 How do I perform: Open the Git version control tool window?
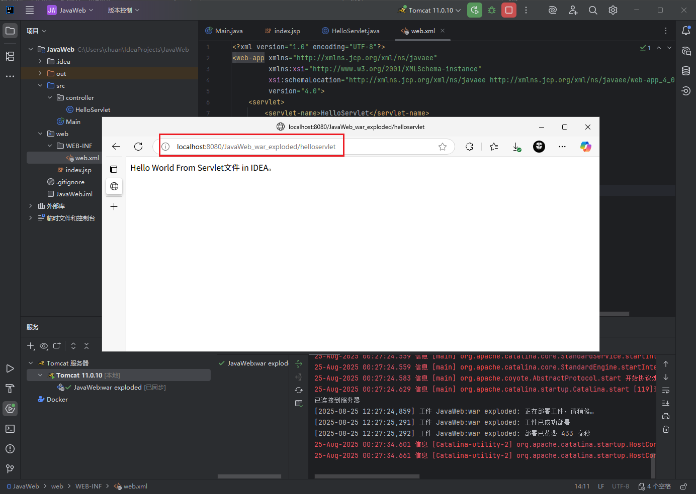[x=10, y=469]
